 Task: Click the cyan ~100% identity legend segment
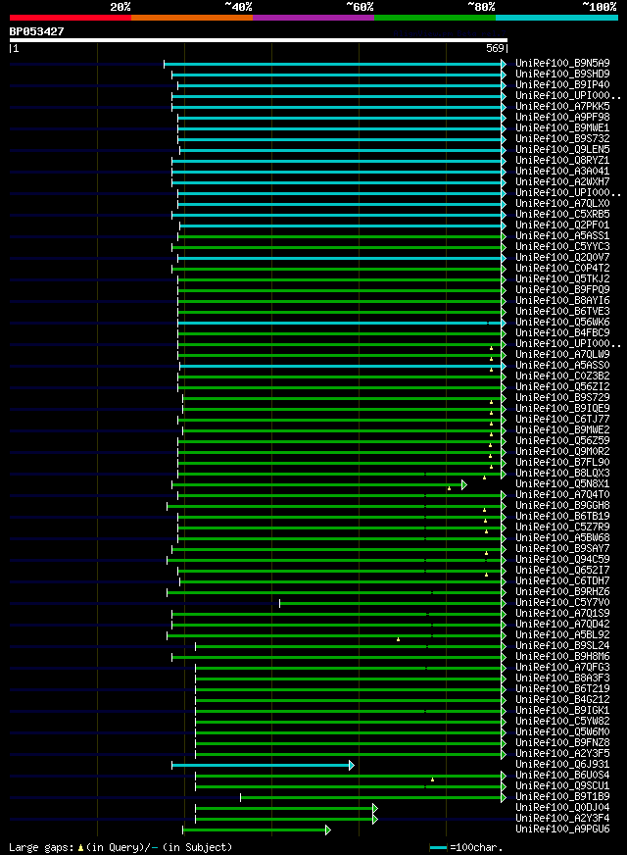click(x=556, y=18)
